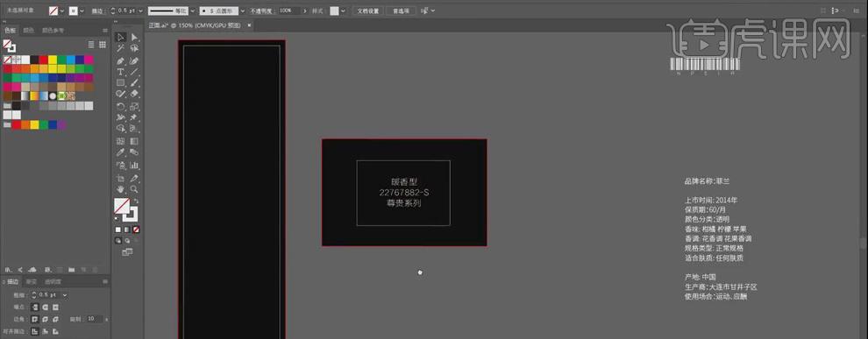Viewport: 868px width, 339px height.
Task: Set None mode button below fill/stroke
Action: [x=136, y=229]
